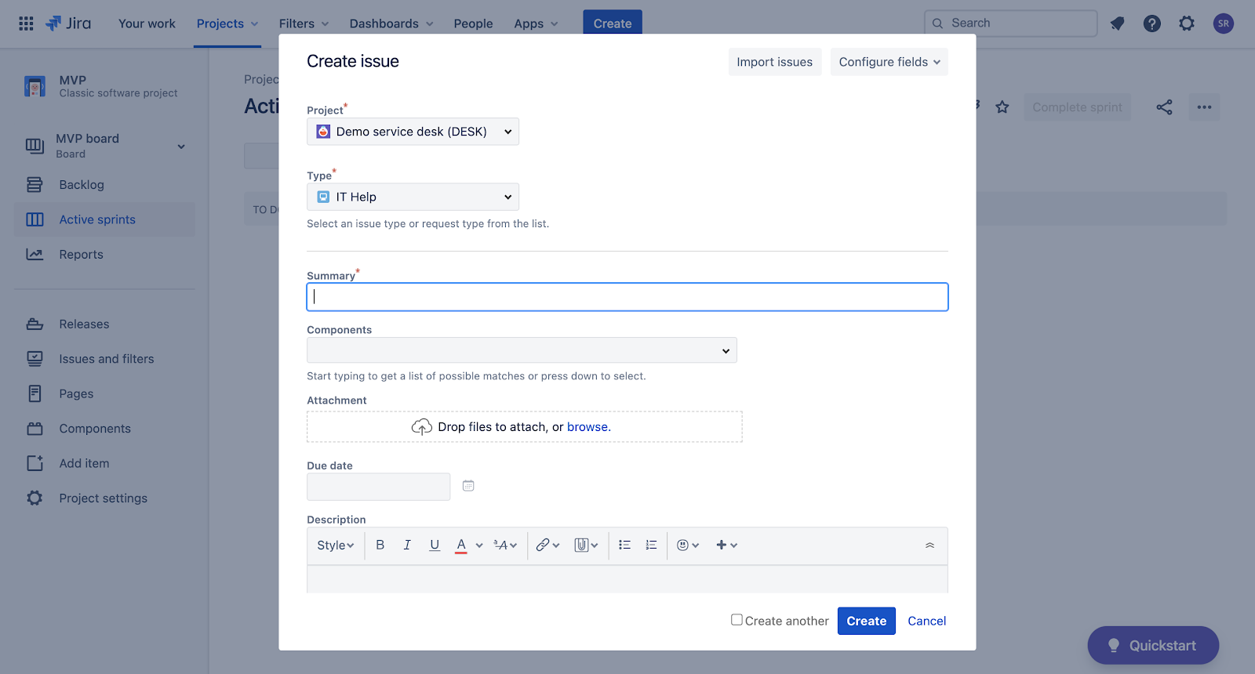Click the calendar icon beside Due date
Viewport: 1255px width, 674px height.
pyautogui.click(x=468, y=486)
